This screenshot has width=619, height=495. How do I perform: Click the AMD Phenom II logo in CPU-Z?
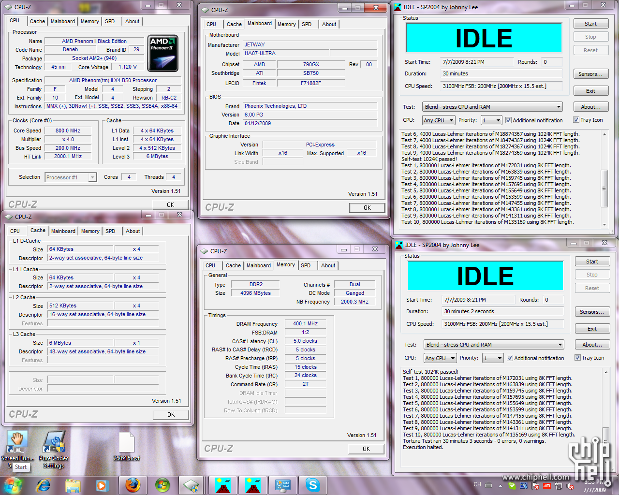click(163, 53)
